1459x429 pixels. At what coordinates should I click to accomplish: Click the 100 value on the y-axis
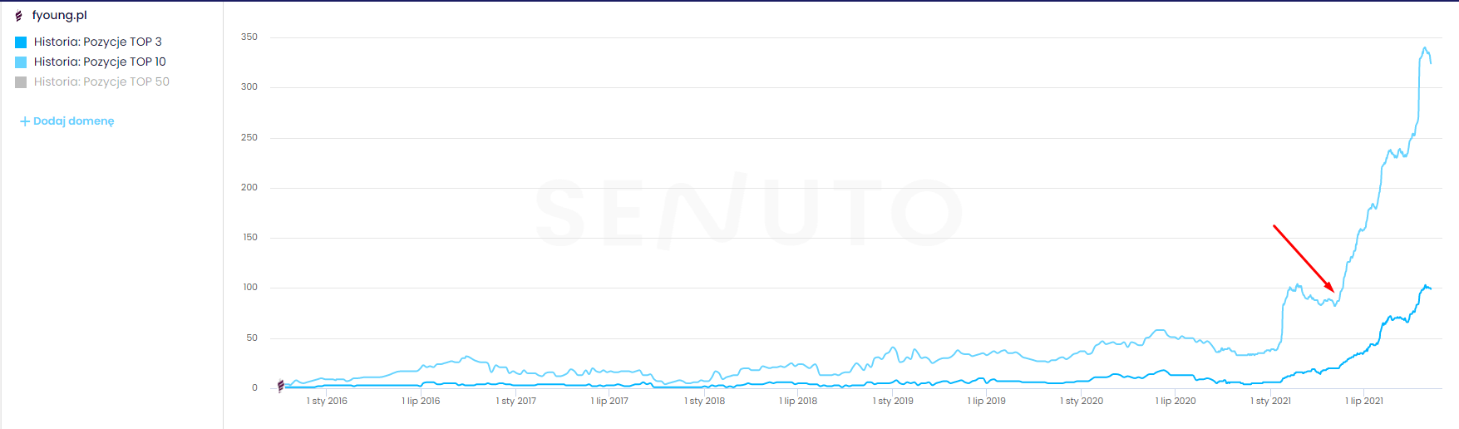tap(250, 287)
